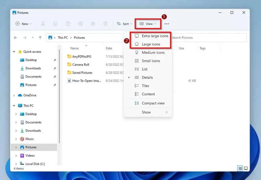Screen dimensions: 261x180
Task: Click the Pictures icon in the address bar
Action: pyautogui.click(x=50, y=38)
